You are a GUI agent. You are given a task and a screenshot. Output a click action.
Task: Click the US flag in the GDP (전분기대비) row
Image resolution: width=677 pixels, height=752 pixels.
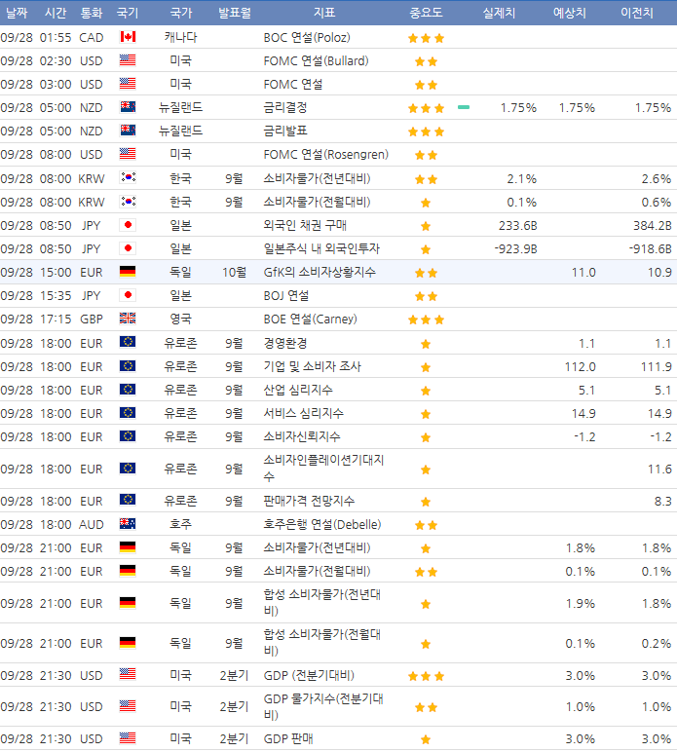click(128, 674)
